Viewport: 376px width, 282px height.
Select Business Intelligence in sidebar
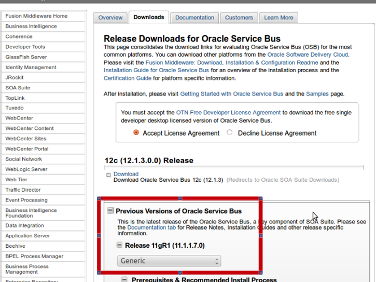43,26
